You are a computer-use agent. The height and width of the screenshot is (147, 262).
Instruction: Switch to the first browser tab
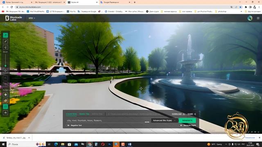(x=17, y=2)
